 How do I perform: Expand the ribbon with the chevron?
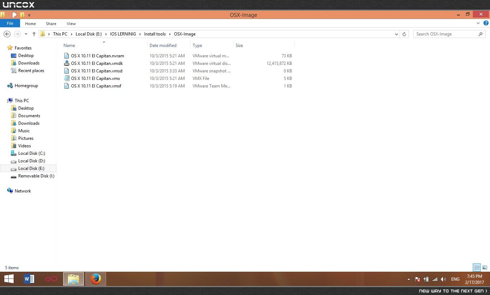(478, 23)
